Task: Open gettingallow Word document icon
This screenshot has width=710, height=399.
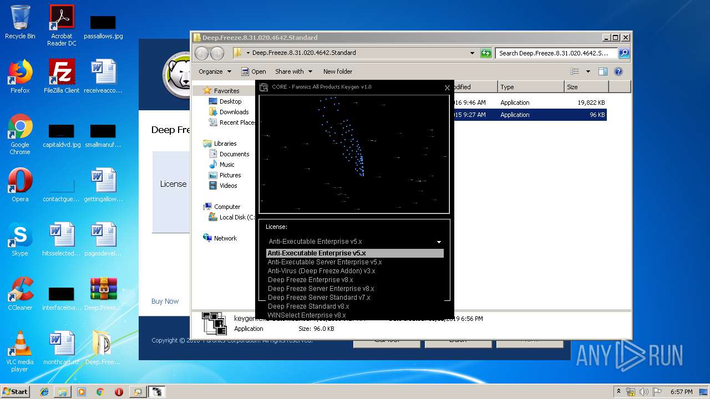Action: click(x=103, y=185)
